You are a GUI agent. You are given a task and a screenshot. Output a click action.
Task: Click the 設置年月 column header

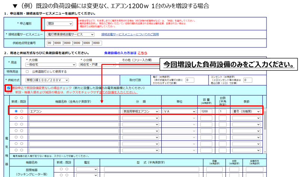point(255,162)
